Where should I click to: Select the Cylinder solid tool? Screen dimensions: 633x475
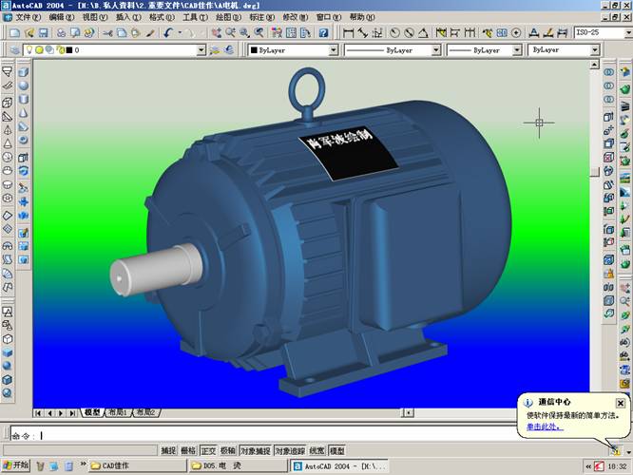tap(24, 100)
